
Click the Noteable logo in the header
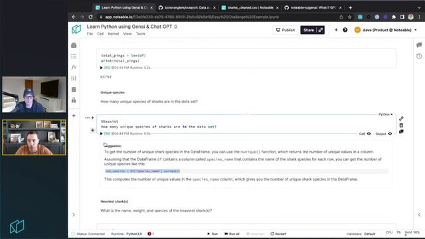(x=76, y=29)
